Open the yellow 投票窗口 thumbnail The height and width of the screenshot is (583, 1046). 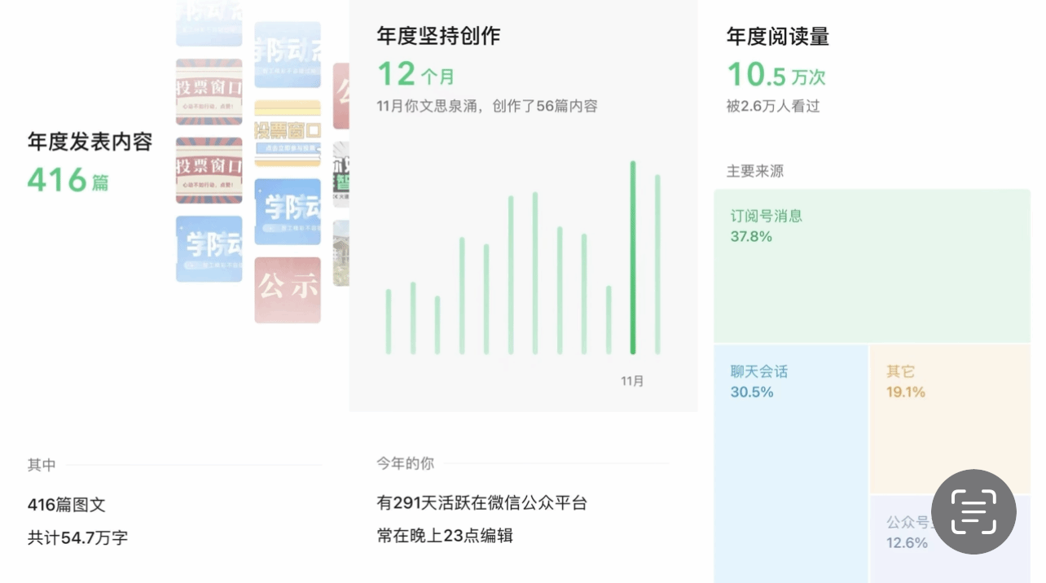288,132
